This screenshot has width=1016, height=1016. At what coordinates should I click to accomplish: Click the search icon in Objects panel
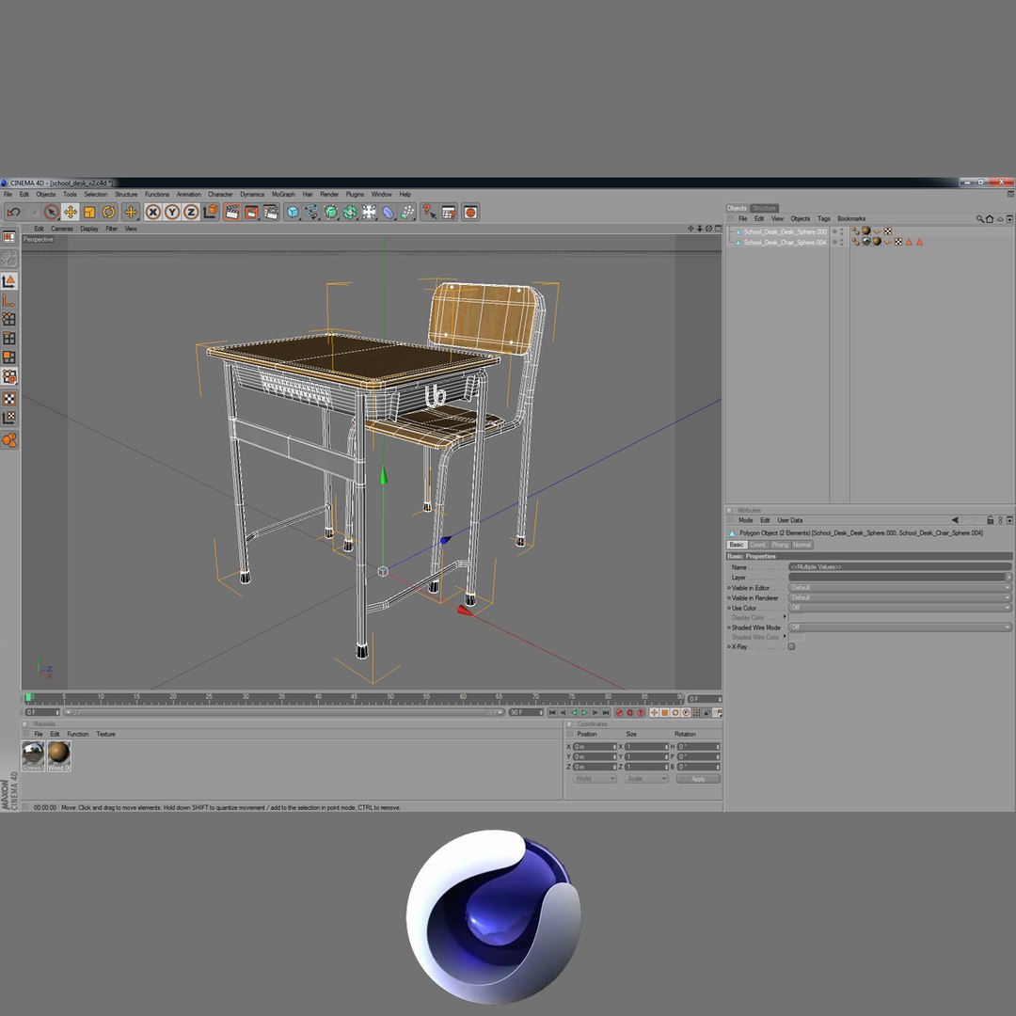click(x=979, y=219)
